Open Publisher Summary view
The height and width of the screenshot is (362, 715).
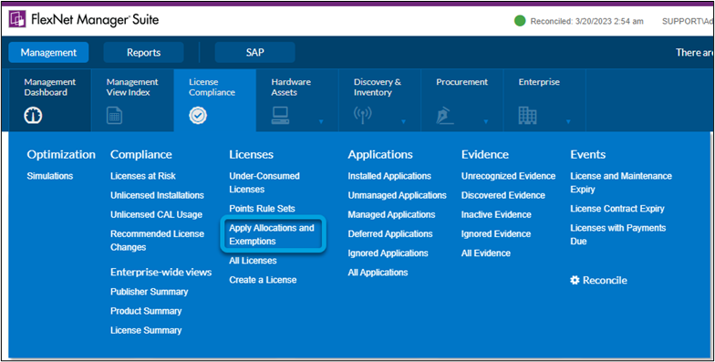[x=150, y=292]
